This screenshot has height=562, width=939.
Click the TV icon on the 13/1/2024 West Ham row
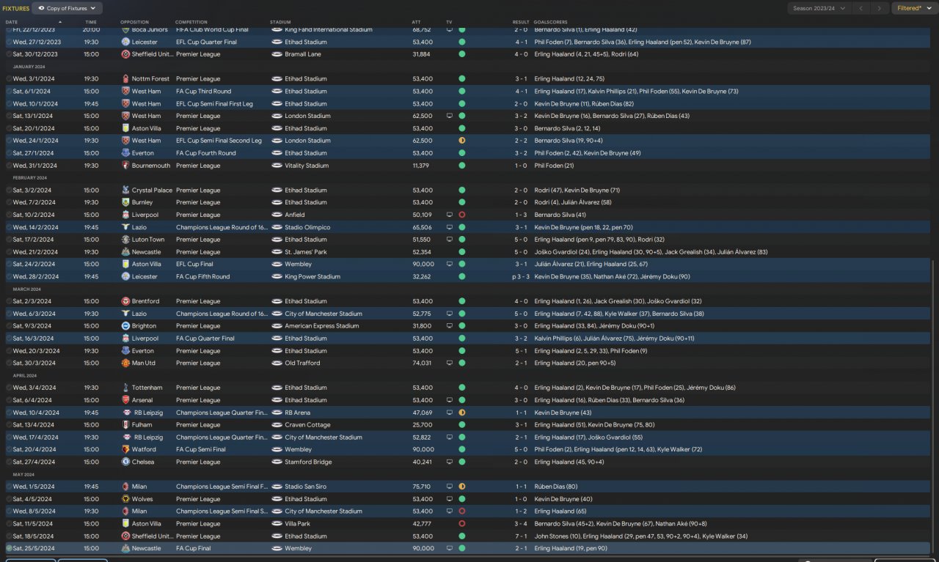tap(450, 116)
